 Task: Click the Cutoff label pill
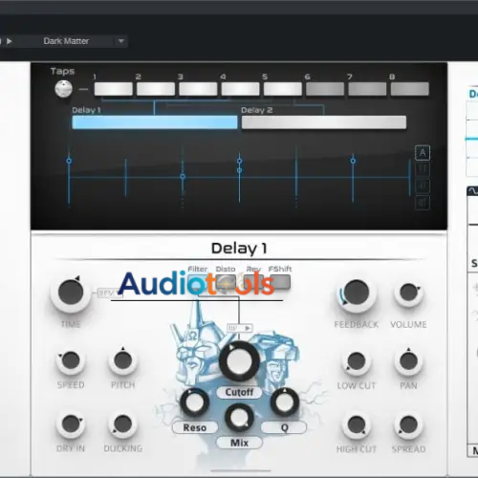click(x=239, y=392)
